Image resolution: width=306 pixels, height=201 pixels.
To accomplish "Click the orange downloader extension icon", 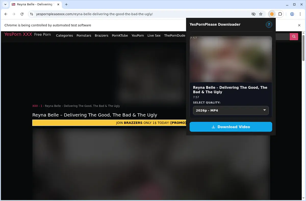I will coord(272,14).
